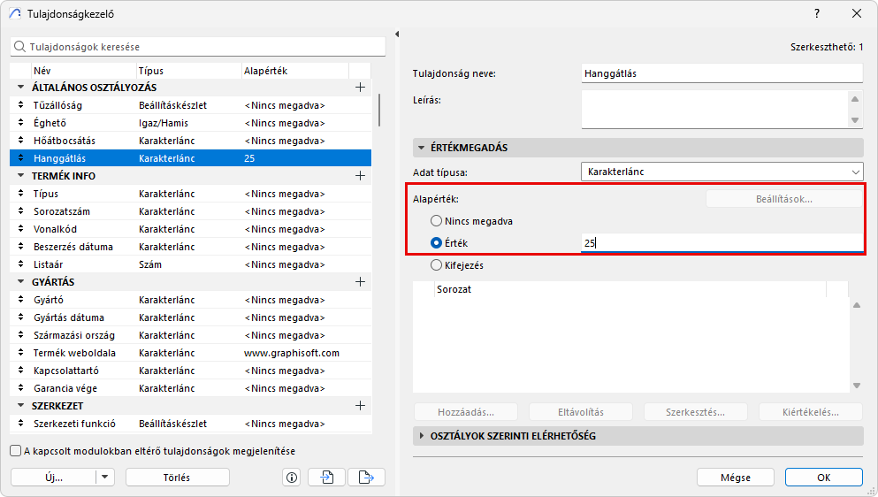The width and height of the screenshot is (878, 497).
Task: Click reorder handle of Tűzállóság row
Action: 20,104
